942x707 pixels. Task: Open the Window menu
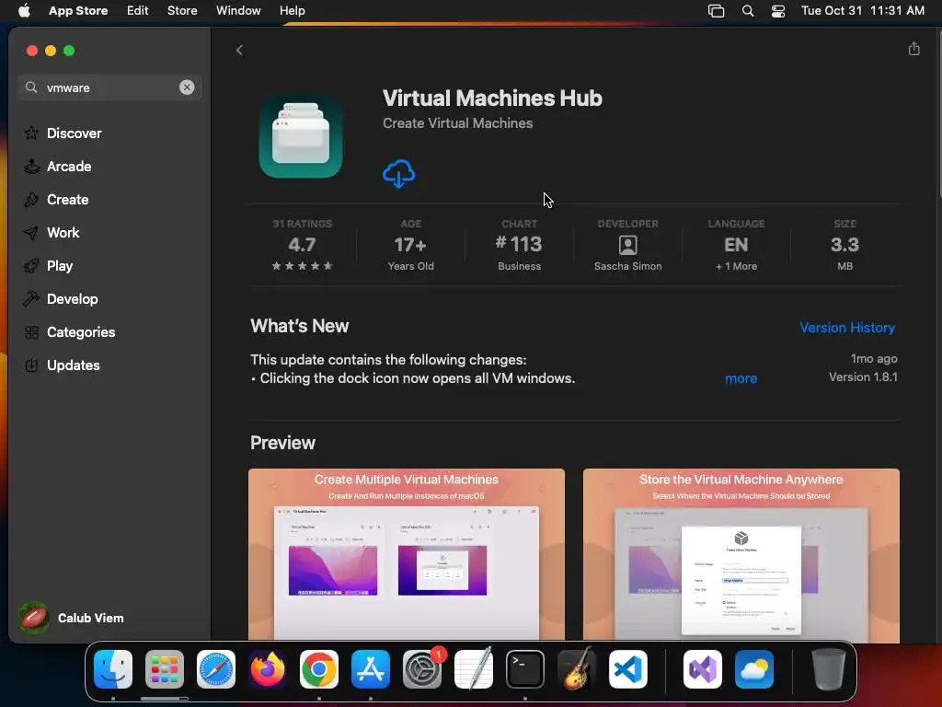[238, 10]
